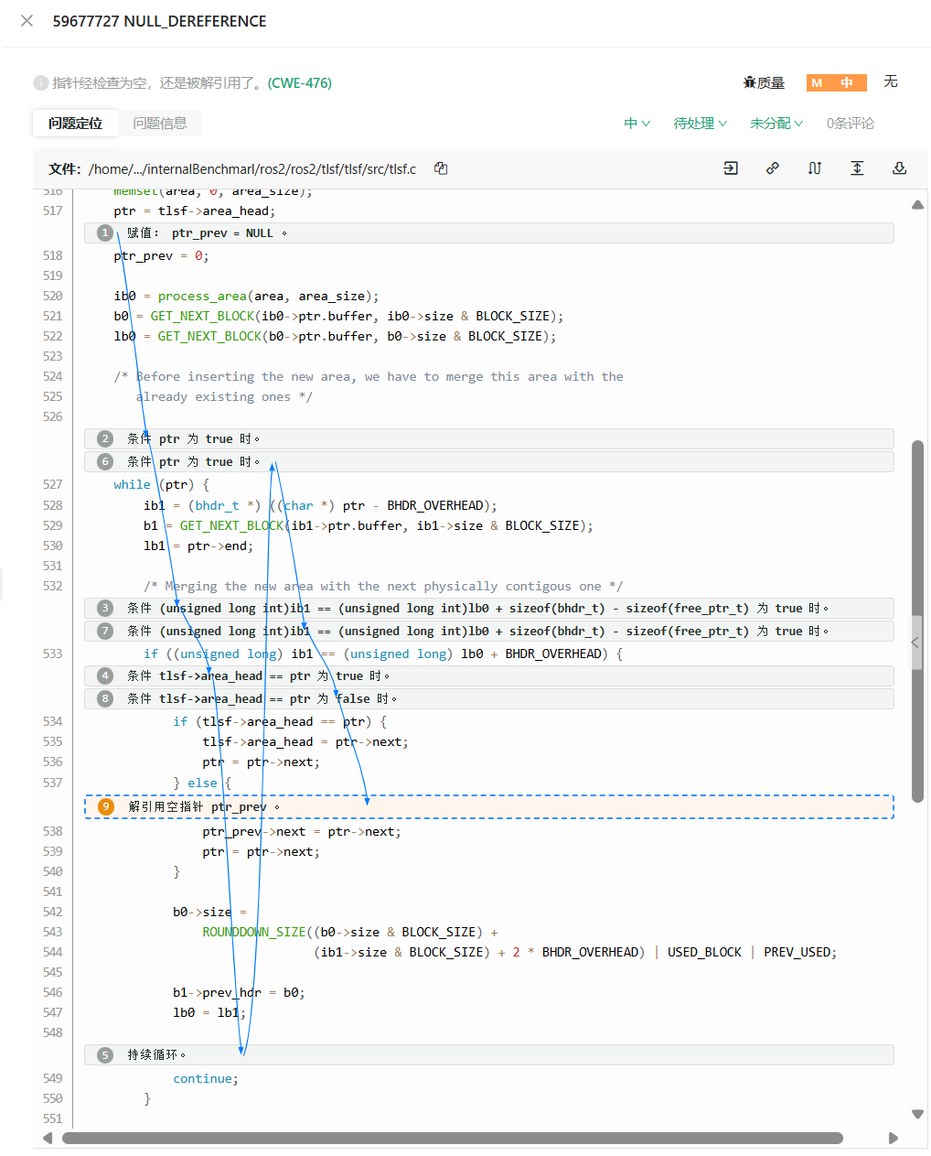Select trace step 9 解引用空指针 ptr_prev
Image resolution: width=931 pixels, height=1156 pixels.
489,806
